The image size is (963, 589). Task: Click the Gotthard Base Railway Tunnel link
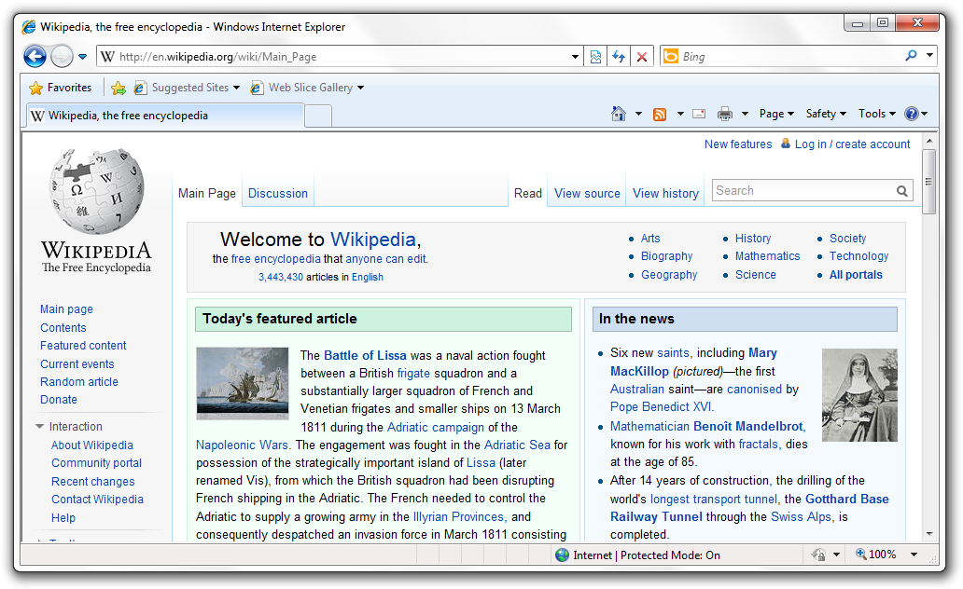click(749, 508)
